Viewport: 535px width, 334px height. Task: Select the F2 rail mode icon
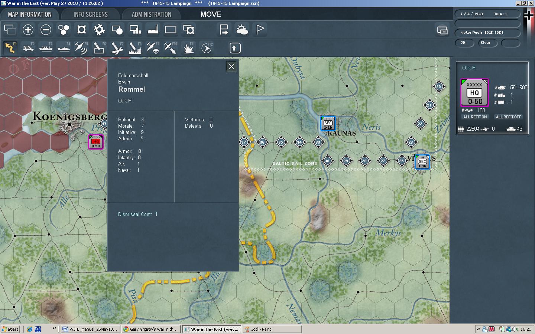click(x=28, y=48)
